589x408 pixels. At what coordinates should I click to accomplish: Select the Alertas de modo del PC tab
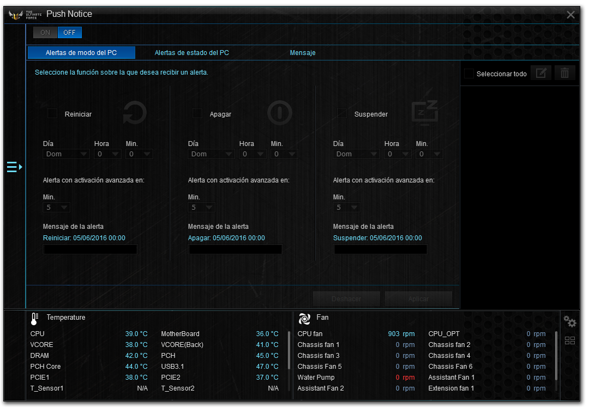pos(81,52)
